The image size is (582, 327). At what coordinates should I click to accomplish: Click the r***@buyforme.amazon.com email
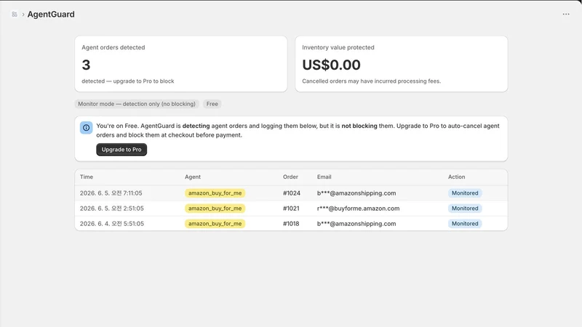click(x=358, y=209)
